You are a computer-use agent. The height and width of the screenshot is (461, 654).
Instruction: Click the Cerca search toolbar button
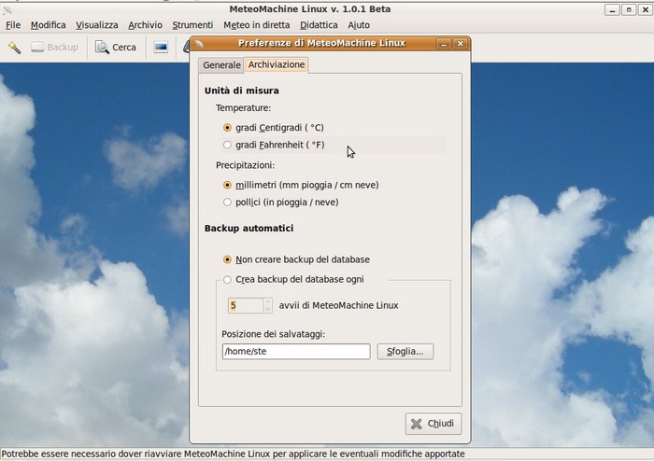pyautogui.click(x=116, y=47)
